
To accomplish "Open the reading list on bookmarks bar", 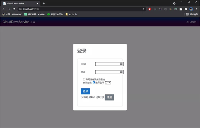I will pos(192,14).
